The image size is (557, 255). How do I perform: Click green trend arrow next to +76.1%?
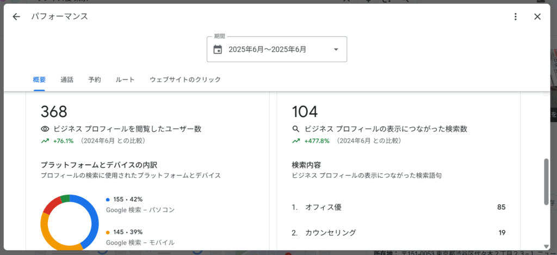point(45,141)
